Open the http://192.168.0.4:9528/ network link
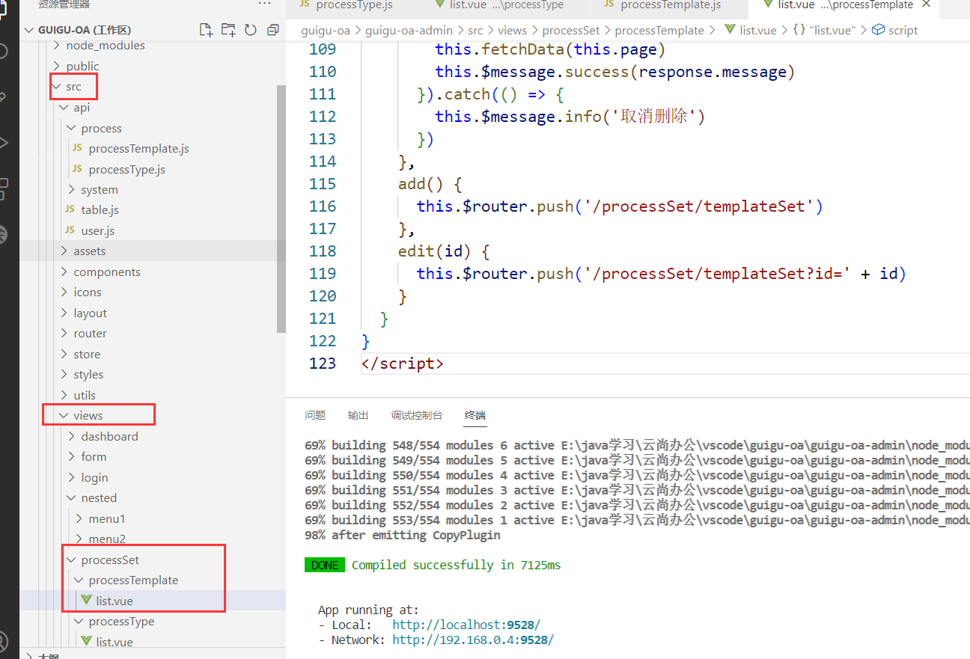Screen dimensions: 970x659 (x=473, y=640)
